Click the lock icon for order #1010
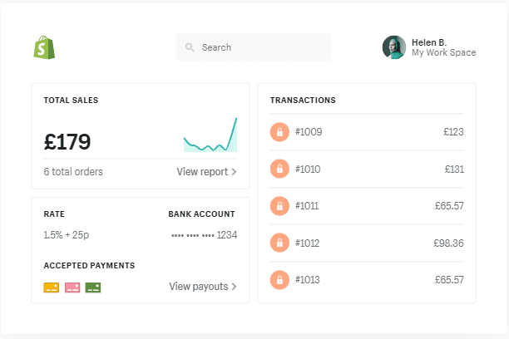Viewport: 509px width, 339px height. (279, 169)
